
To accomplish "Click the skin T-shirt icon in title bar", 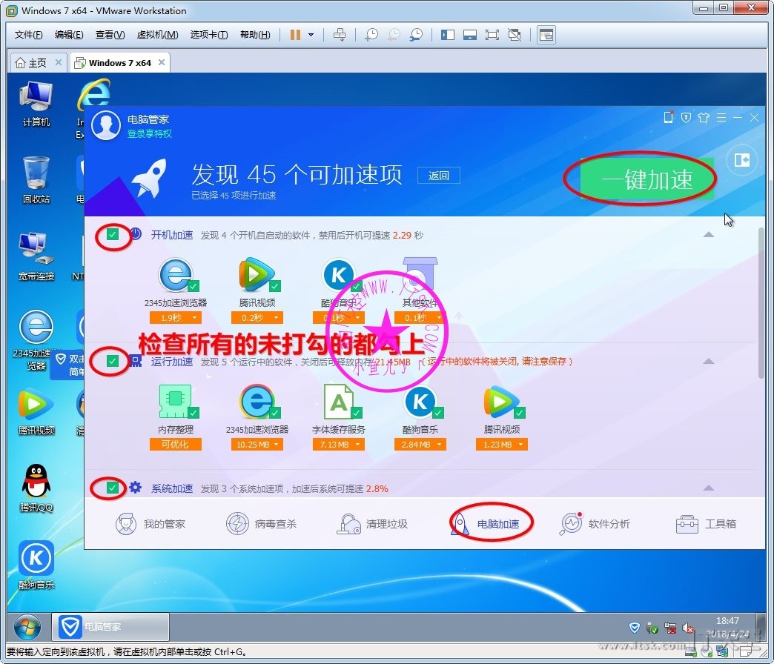I will [x=704, y=118].
